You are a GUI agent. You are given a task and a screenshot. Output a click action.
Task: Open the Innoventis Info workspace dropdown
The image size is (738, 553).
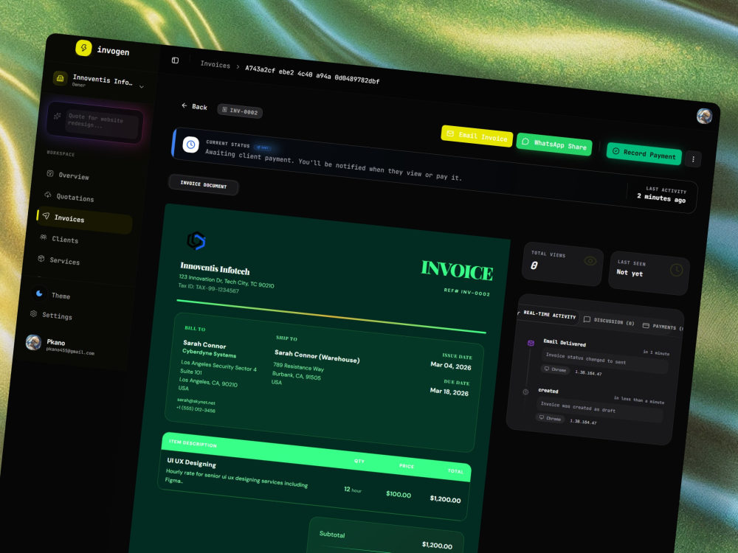point(99,81)
